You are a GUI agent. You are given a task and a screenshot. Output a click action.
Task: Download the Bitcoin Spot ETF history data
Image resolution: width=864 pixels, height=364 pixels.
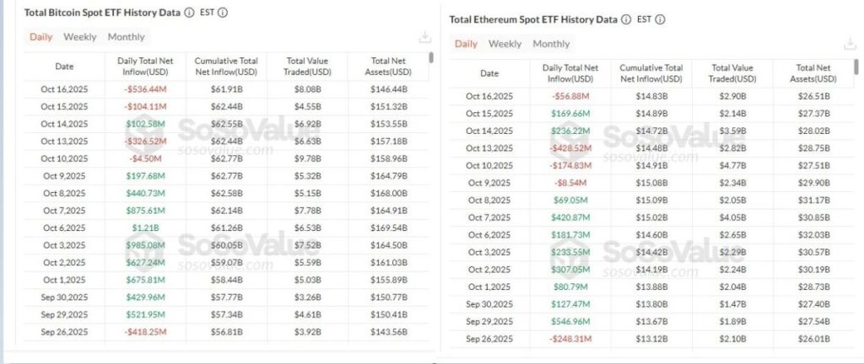pyautogui.click(x=425, y=37)
